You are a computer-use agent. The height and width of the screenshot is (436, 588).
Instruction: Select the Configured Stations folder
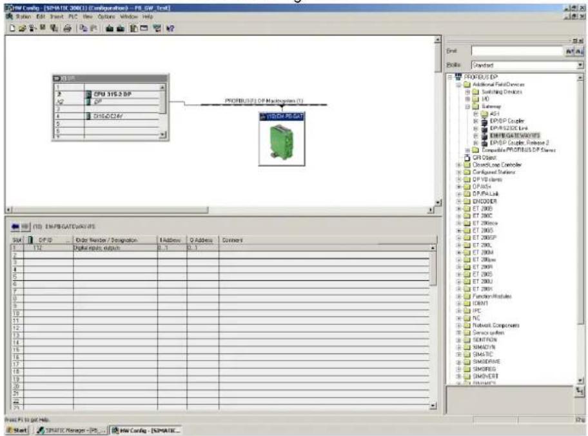[x=494, y=172]
